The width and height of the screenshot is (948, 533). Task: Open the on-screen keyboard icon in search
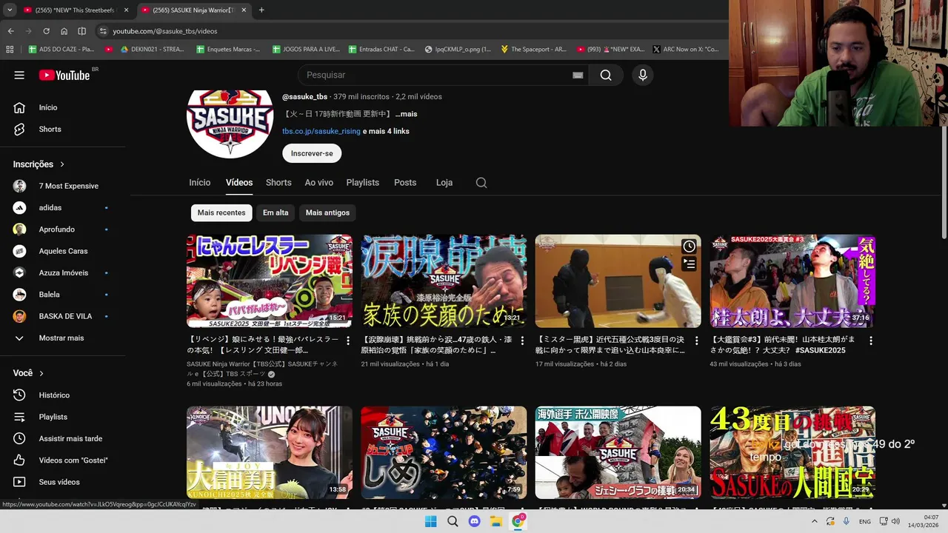578,75
